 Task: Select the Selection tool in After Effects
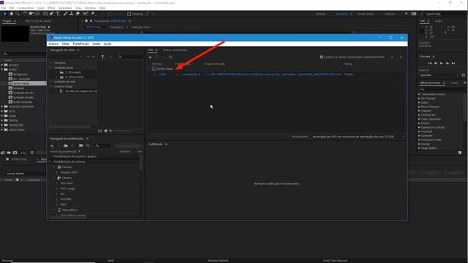click(x=5, y=14)
